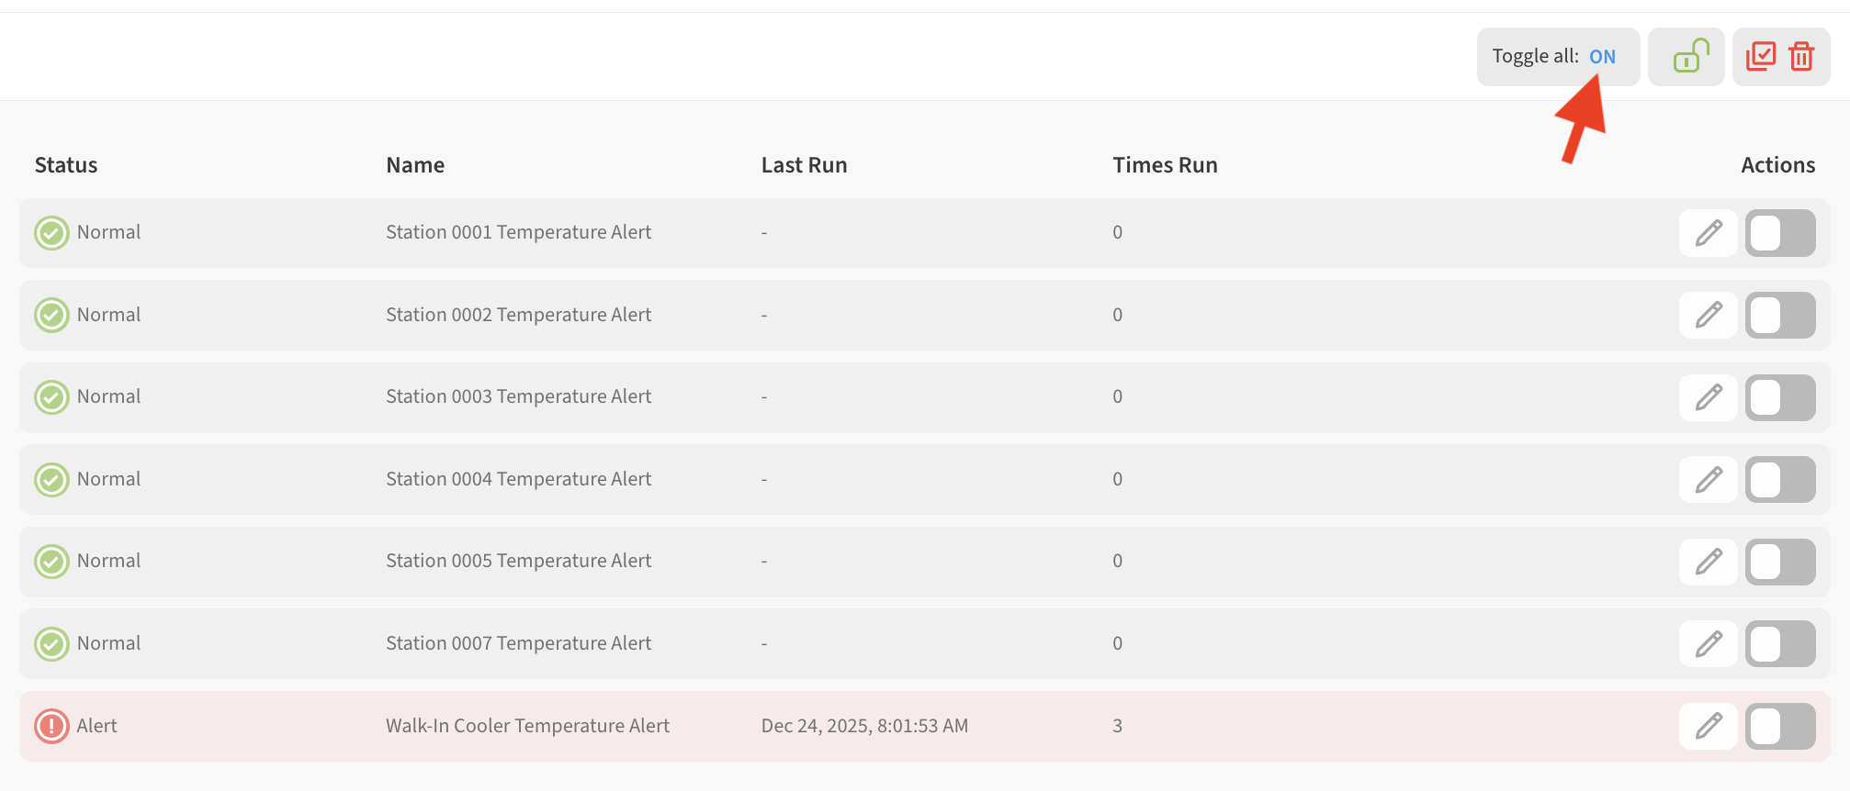Viewport: 1850px width, 791px height.
Task: Toggle on Station 0004 Temperature Alert
Action: click(x=1779, y=479)
